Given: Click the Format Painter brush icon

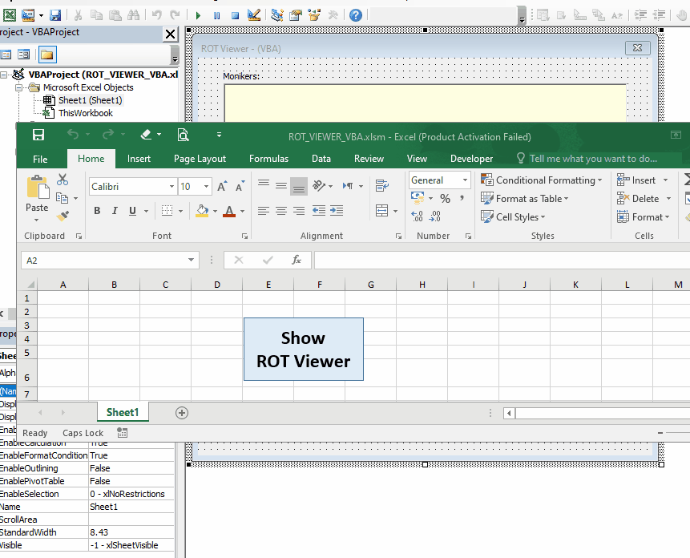Looking at the screenshot, I should click(x=63, y=216).
